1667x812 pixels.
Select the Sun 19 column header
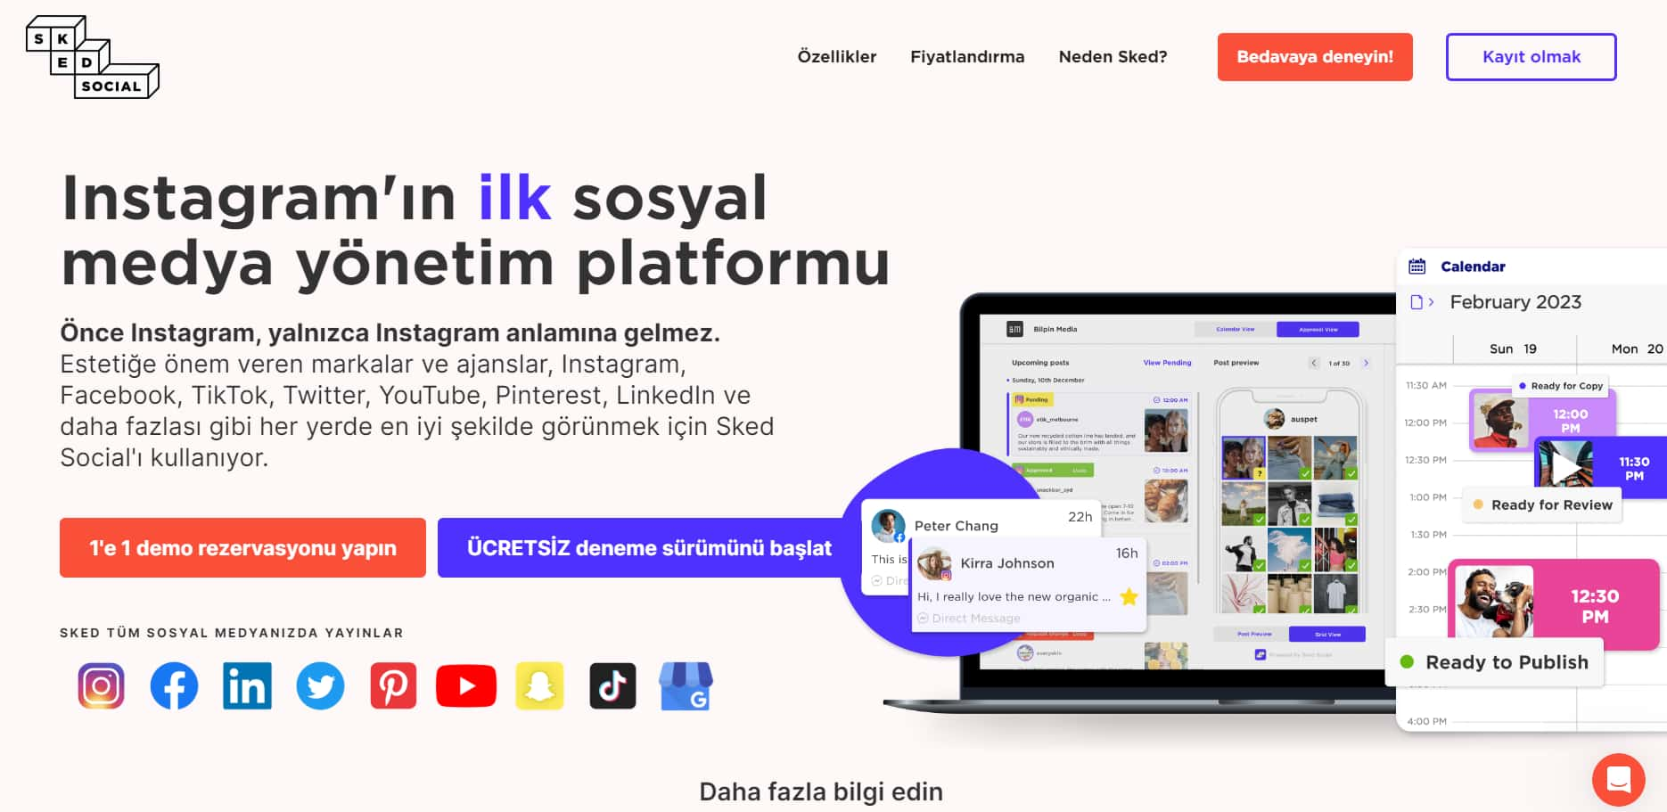point(1513,349)
